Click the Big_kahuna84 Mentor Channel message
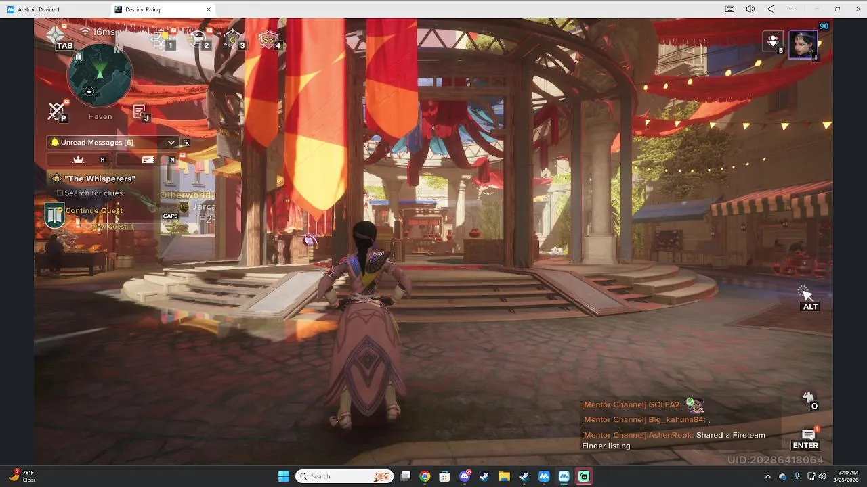Image resolution: width=867 pixels, height=487 pixels. click(646, 419)
